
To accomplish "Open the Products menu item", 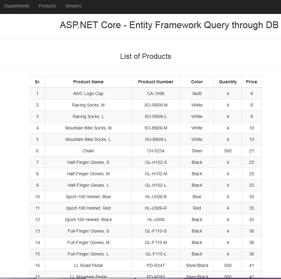I will pos(47,6).
